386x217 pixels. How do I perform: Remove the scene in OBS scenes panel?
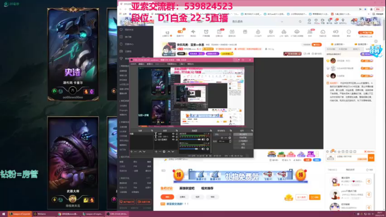pyautogui.click(x=136, y=151)
